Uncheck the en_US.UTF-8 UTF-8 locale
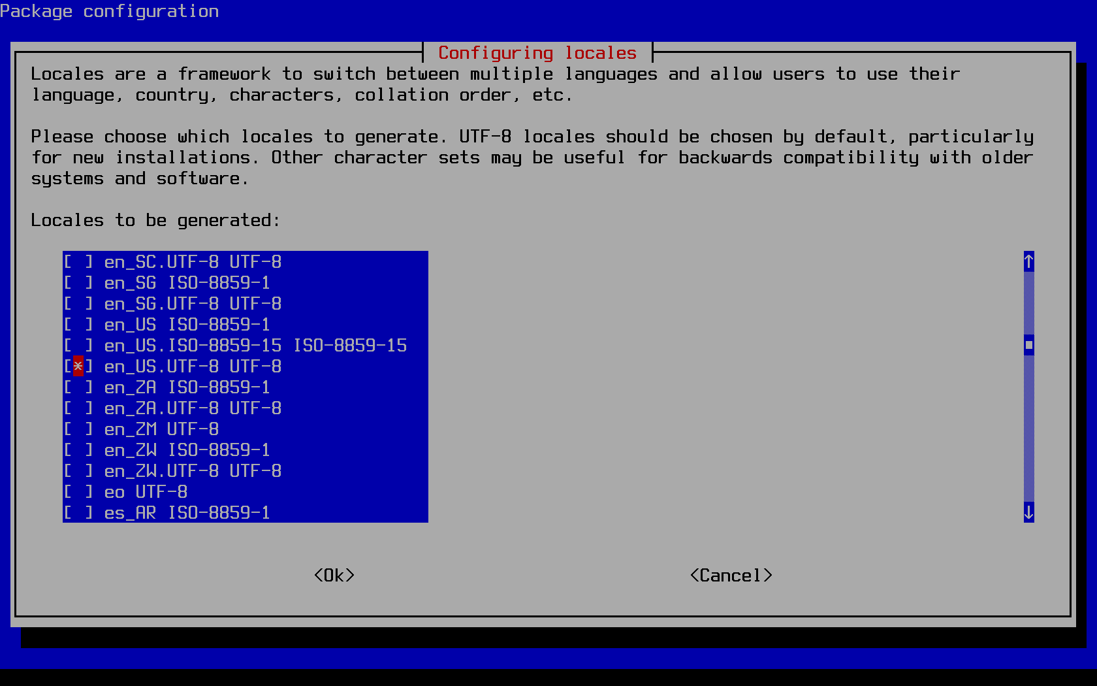This screenshot has height=686, width=1097. [78, 366]
